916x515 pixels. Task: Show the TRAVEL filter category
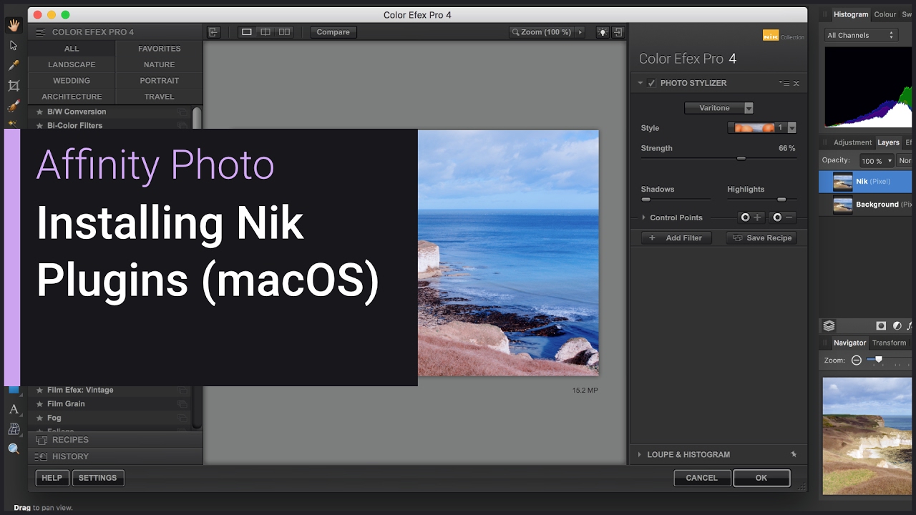159,97
